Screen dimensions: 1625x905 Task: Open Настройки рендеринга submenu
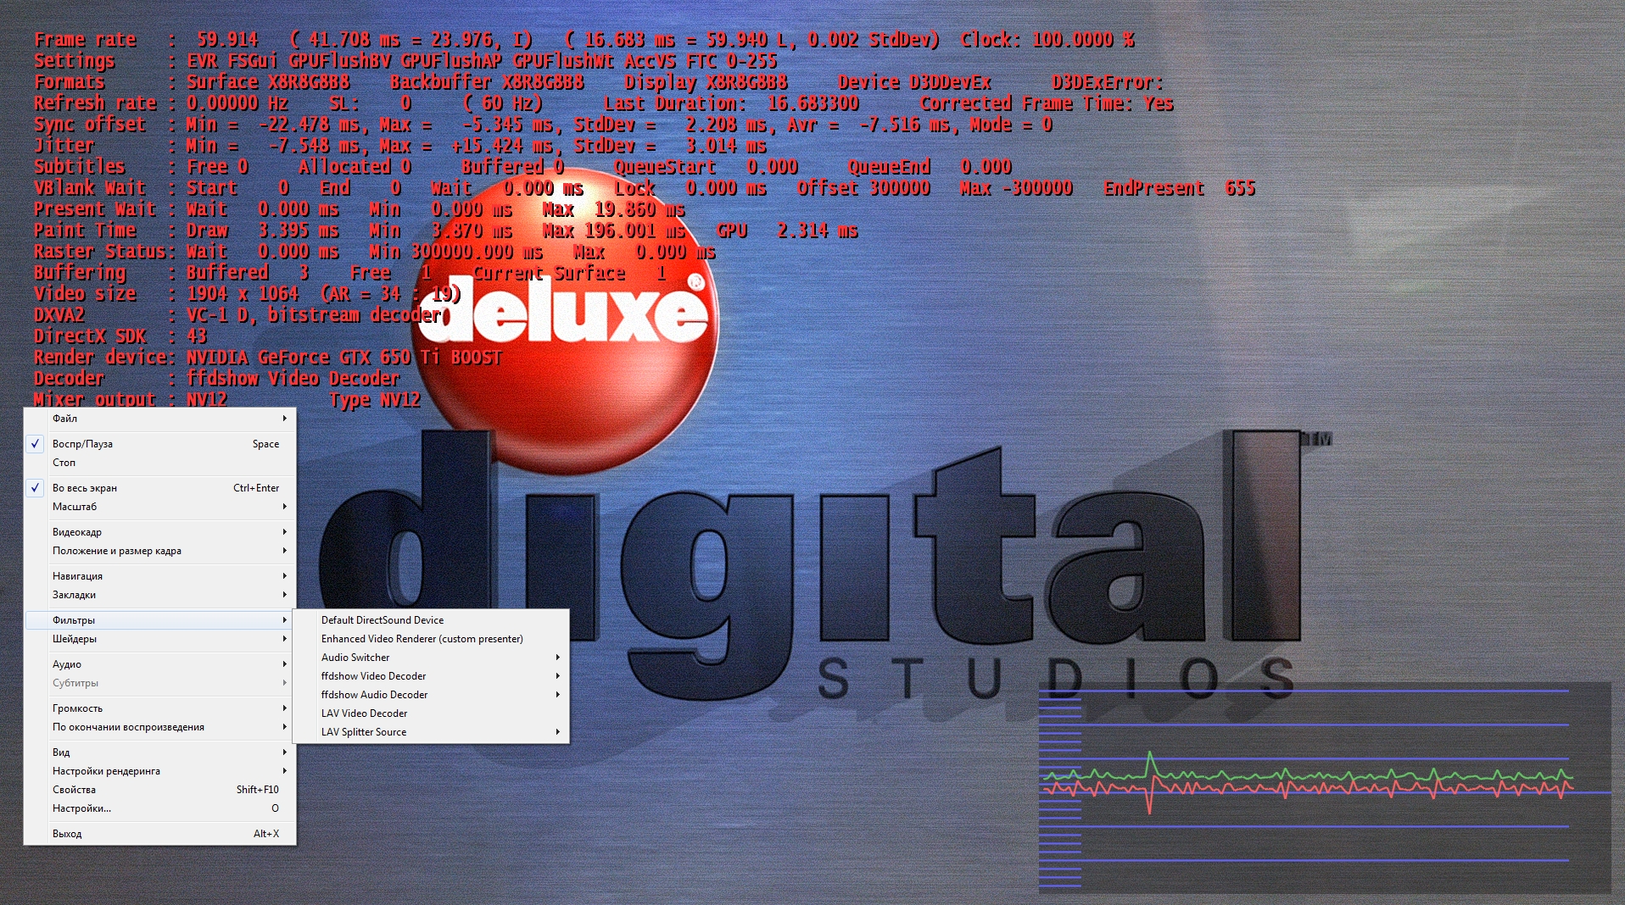[107, 771]
